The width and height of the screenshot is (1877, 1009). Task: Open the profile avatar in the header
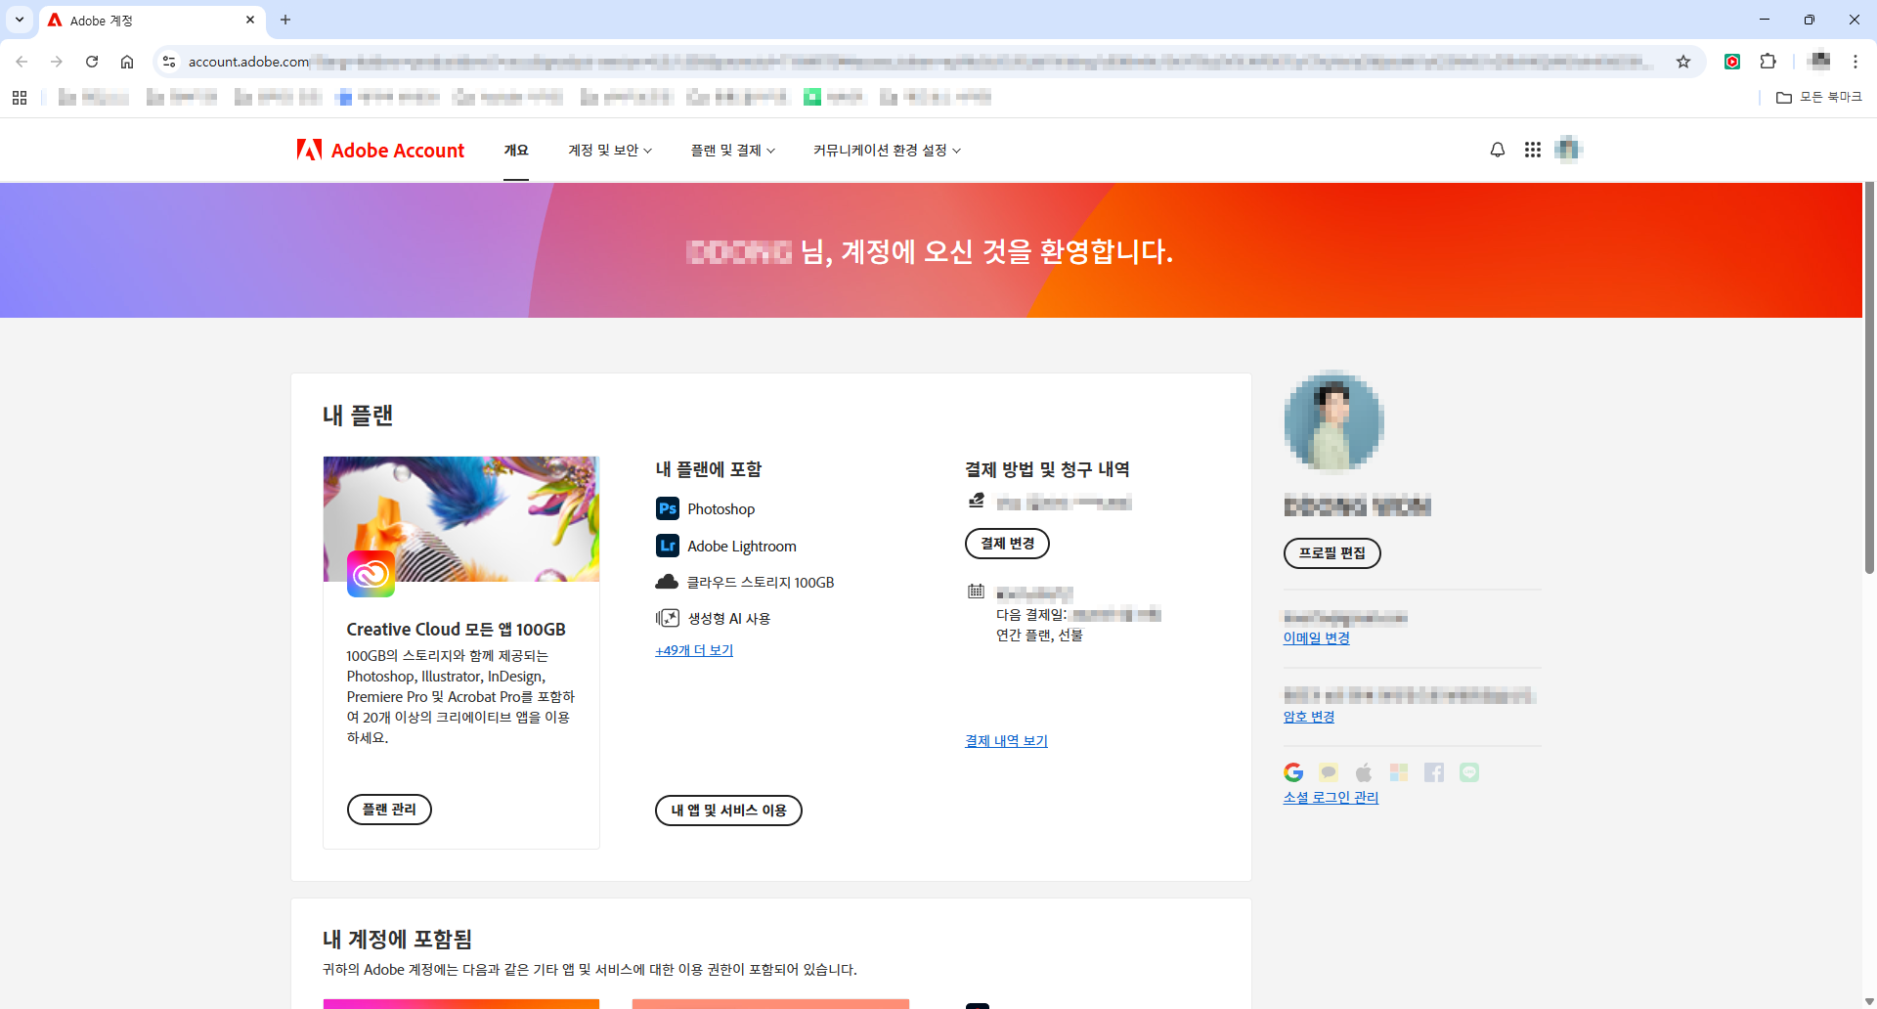(1568, 149)
